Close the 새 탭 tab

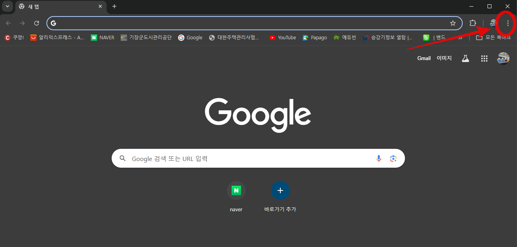click(100, 6)
